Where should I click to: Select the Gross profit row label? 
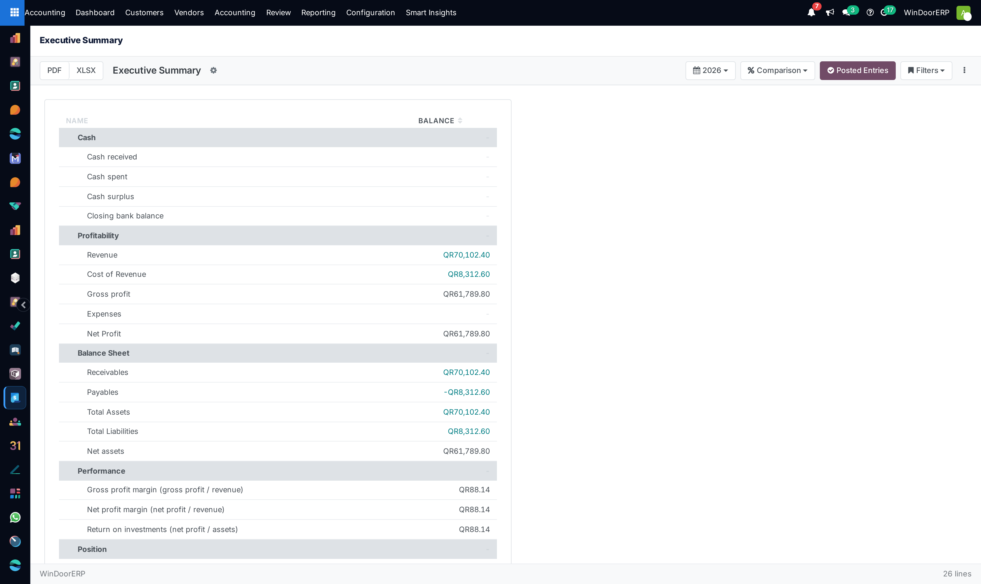pyautogui.click(x=109, y=294)
